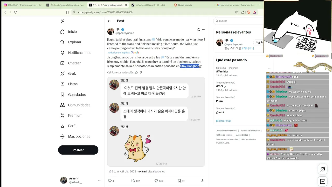
Task: Open the Premium X icon
Action: (x=62, y=115)
